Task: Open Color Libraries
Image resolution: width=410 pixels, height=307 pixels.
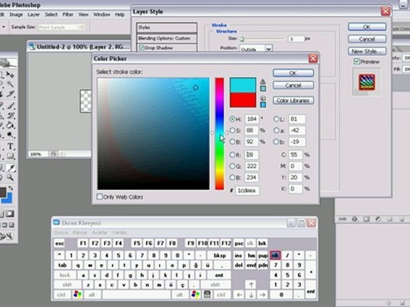Action: (293, 101)
